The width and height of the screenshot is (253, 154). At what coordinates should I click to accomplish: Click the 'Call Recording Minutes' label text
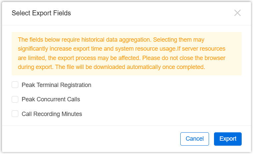[52, 114]
